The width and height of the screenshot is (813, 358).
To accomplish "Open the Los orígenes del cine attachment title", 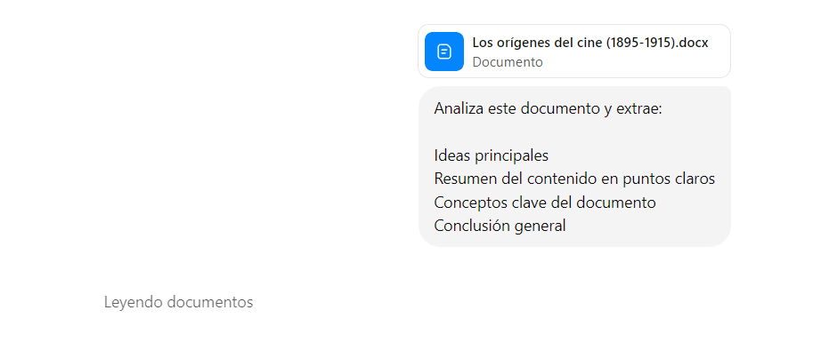I will 589,43.
